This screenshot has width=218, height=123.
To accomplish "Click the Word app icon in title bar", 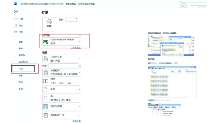I will pos(15,4).
